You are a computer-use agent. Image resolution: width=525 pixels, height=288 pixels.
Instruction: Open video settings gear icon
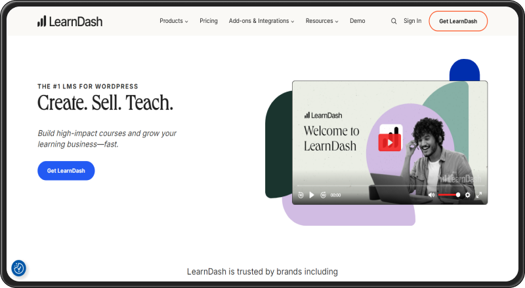(x=468, y=195)
